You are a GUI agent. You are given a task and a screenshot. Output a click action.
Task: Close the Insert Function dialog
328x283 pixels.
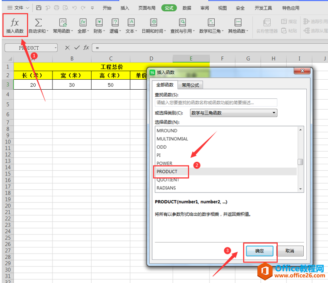(302, 71)
